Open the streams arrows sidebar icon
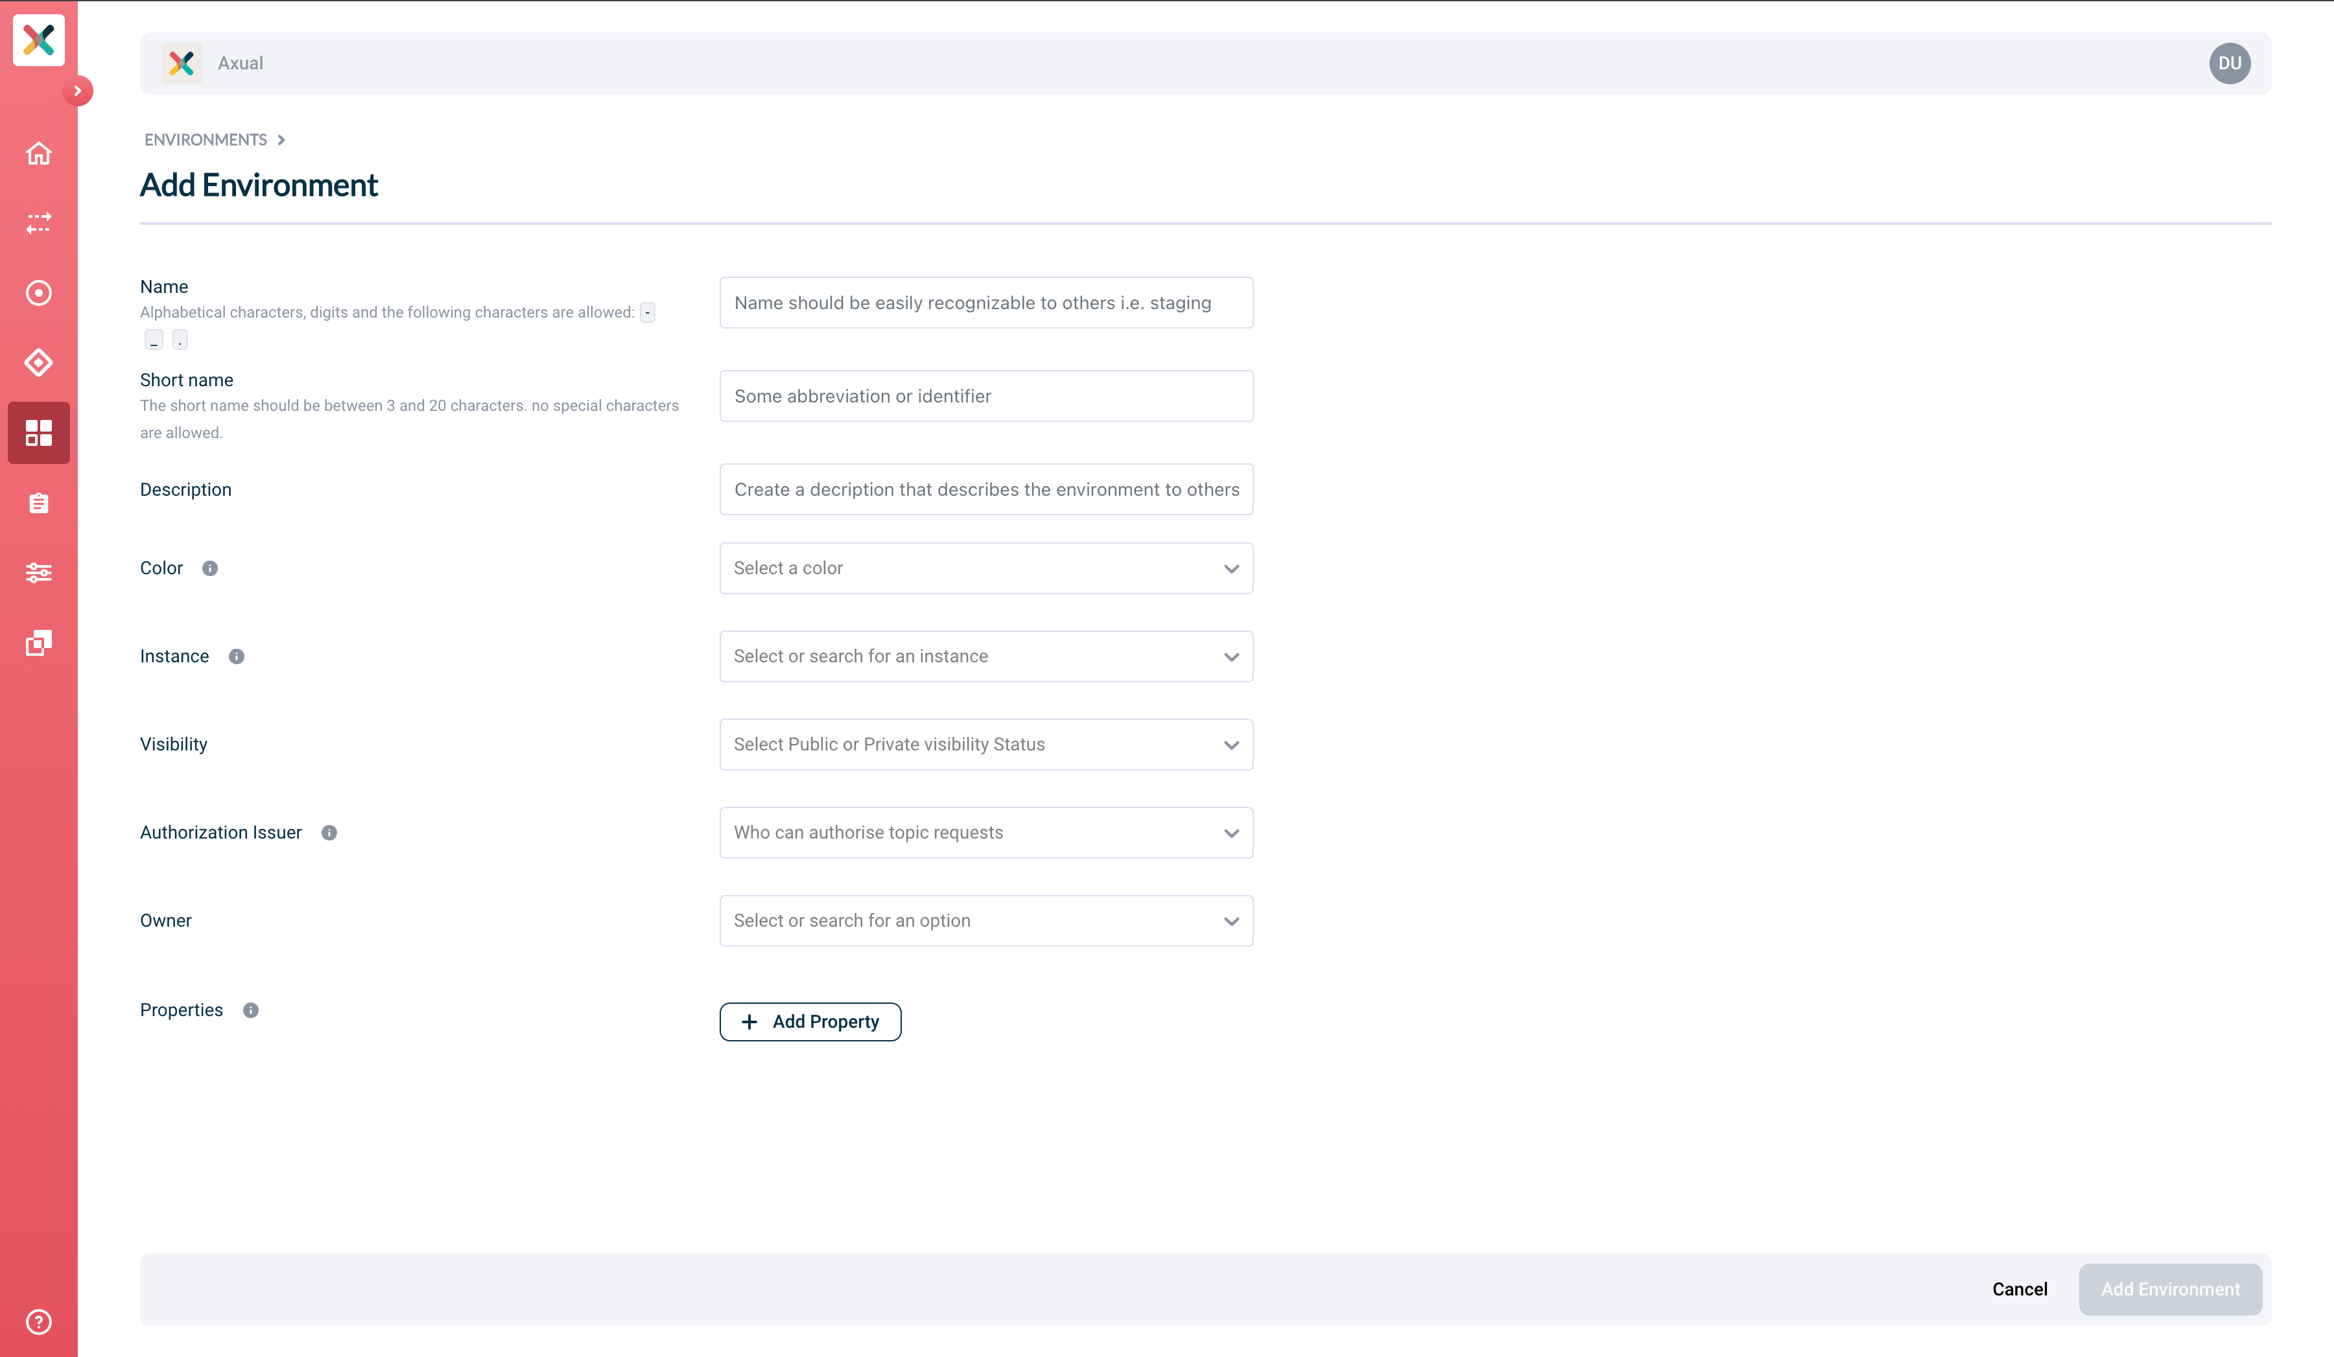Image resolution: width=2334 pixels, height=1357 pixels. point(38,223)
